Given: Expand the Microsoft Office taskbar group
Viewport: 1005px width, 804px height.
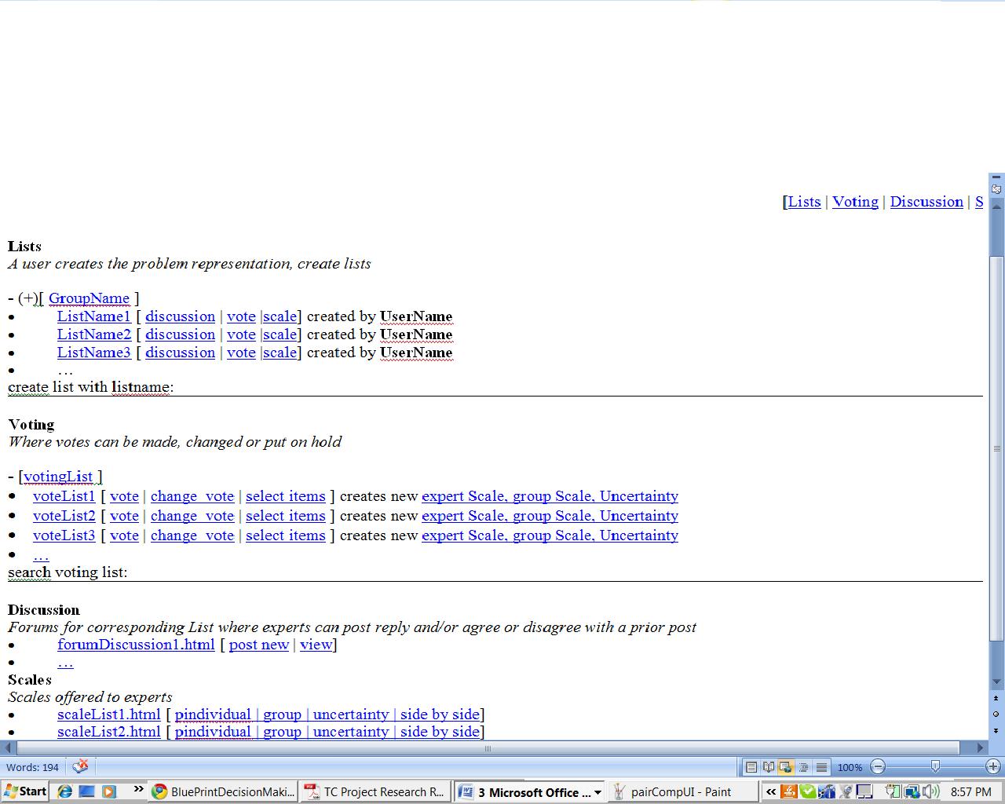Looking at the screenshot, I should pos(598,792).
